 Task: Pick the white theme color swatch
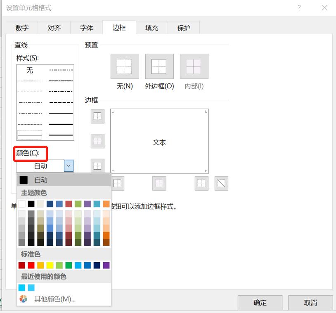click(21, 204)
